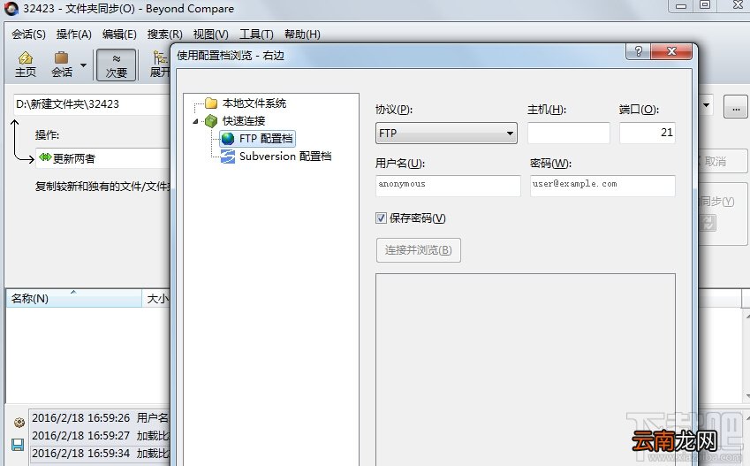Image resolution: width=750 pixels, height=466 pixels.
Task: Click the log options gear icon
Action: coord(19,423)
